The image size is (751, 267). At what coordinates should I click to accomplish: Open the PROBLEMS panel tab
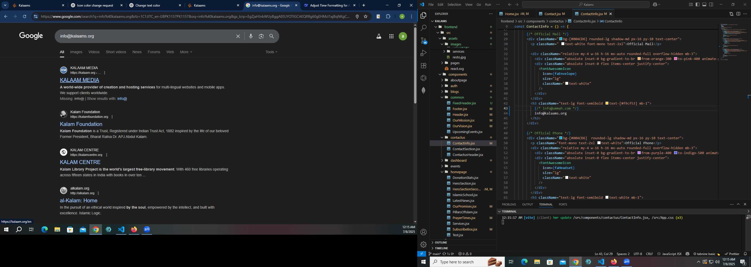point(509,205)
